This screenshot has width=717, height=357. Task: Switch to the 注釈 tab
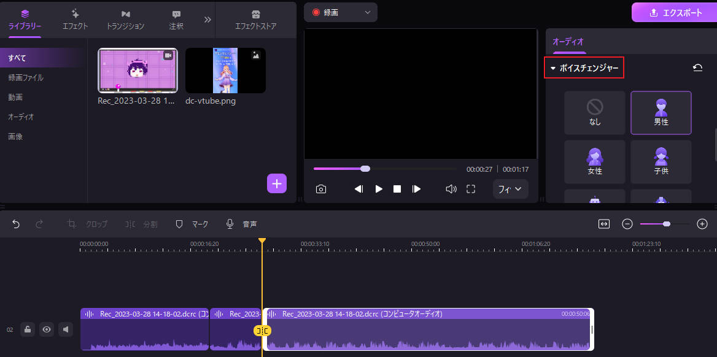point(176,20)
